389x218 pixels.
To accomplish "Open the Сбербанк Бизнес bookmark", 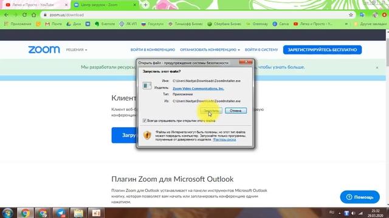I will (224, 24).
